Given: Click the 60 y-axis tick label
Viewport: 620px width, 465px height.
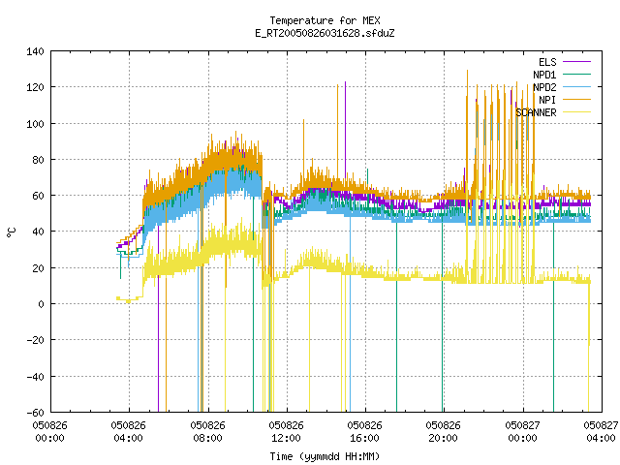Looking at the screenshot, I should pos(39,196).
